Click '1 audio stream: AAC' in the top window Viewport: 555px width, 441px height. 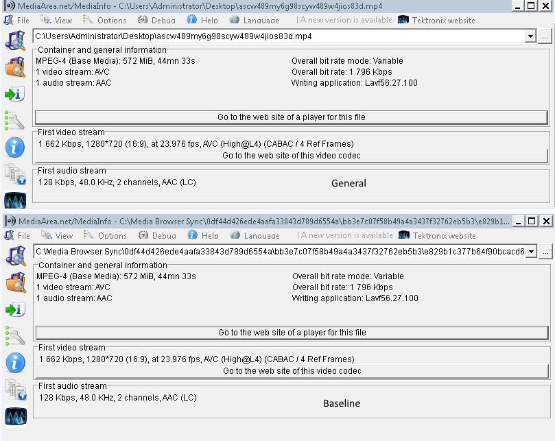click(73, 83)
